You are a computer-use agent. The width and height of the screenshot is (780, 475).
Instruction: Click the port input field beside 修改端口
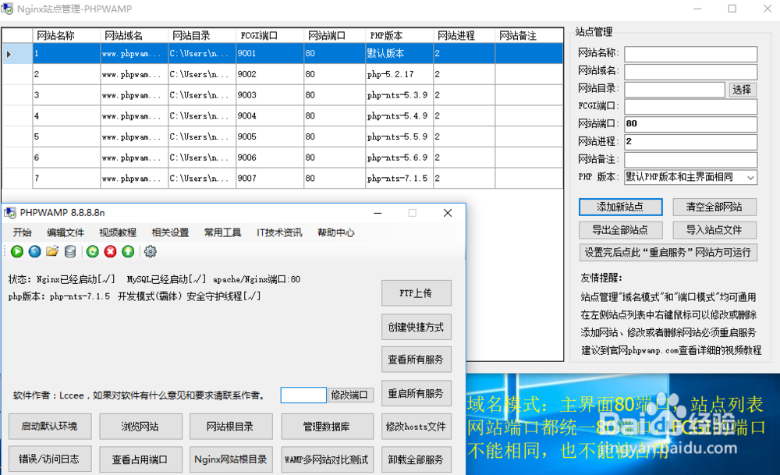point(303,395)
